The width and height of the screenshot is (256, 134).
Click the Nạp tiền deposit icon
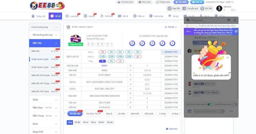(170, 9)
